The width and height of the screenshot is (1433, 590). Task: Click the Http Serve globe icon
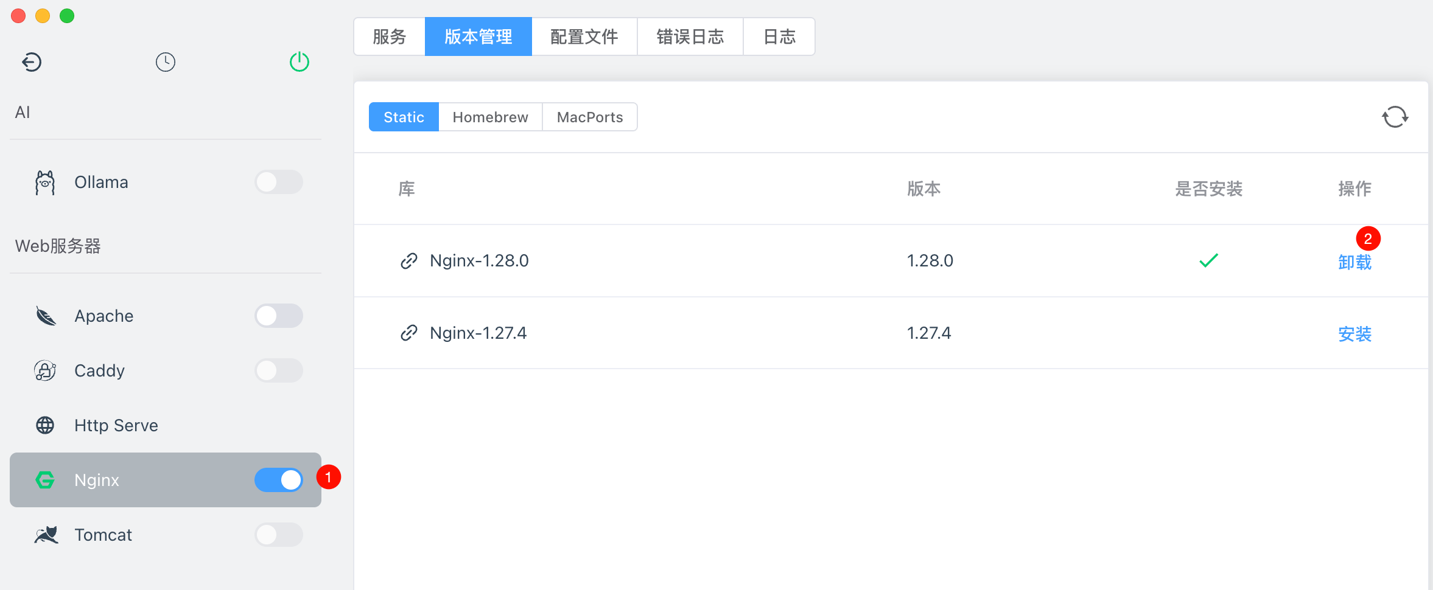[x=45, y=425]
